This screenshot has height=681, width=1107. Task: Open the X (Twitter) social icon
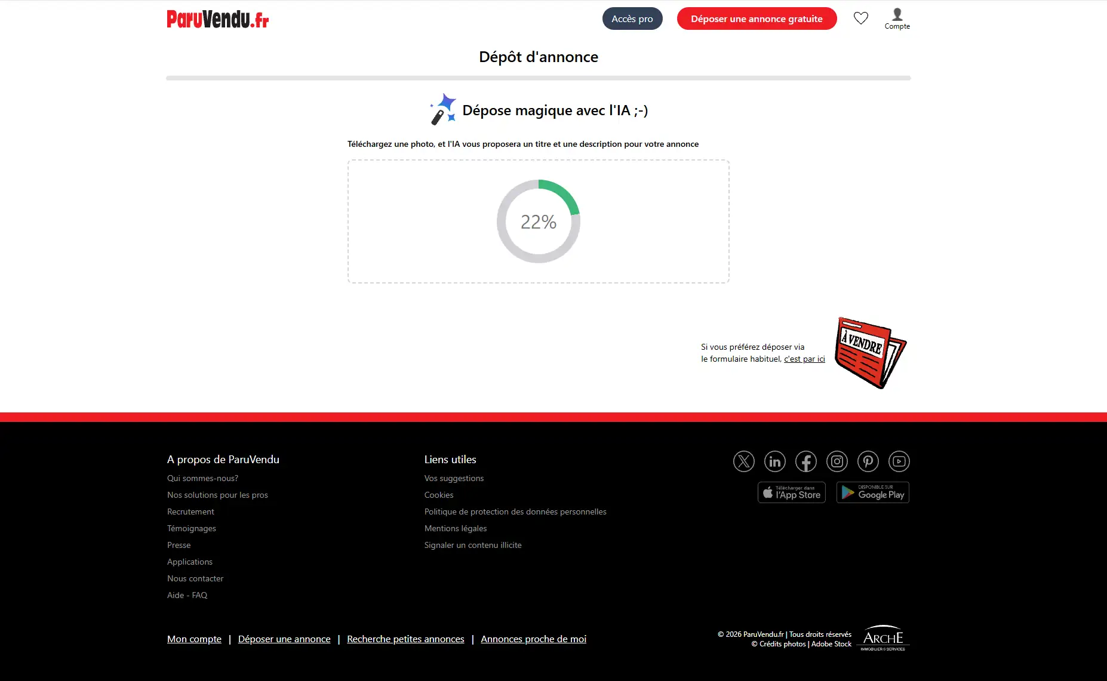[743, 461]
